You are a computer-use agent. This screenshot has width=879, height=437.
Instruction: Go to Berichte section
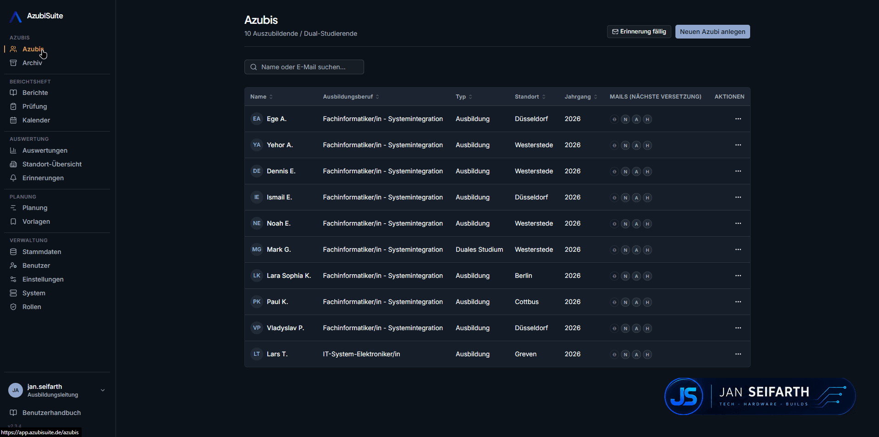[x=35, y=93]
